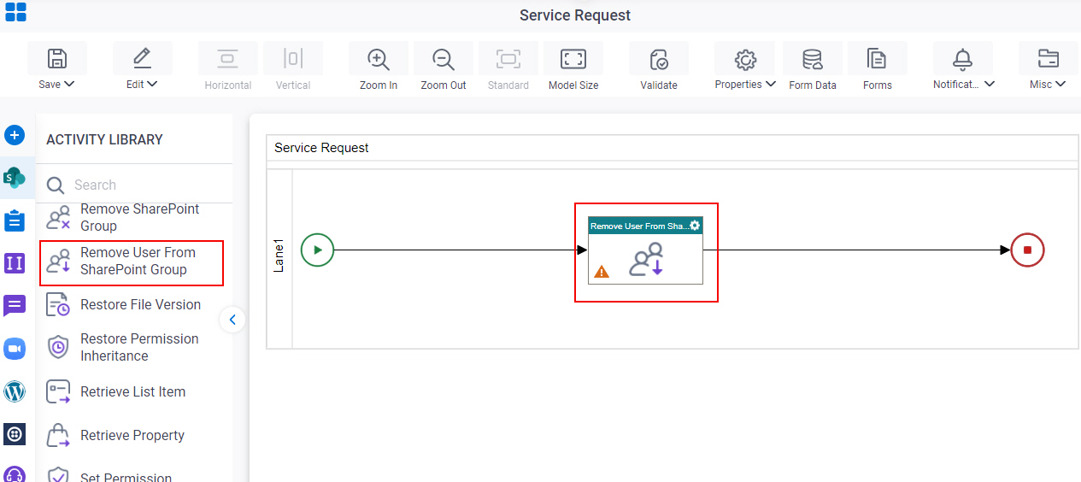The width and height of the screenshot is (1081, 482).
Task: Expand the Properties dropdown arrow
Action: click(x=771, y=84)
